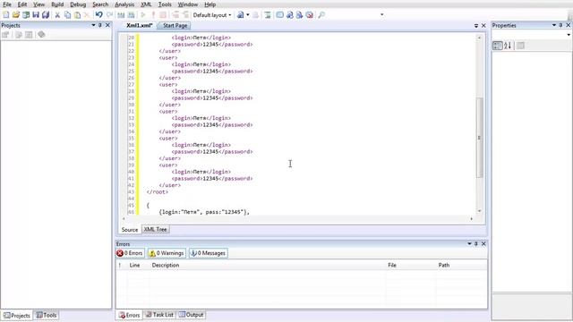Image resolution: width=573 pixels, height=322 pixels.
Task: Toggle the 0 Warnings filter
Action: click(x=167, y=253)
